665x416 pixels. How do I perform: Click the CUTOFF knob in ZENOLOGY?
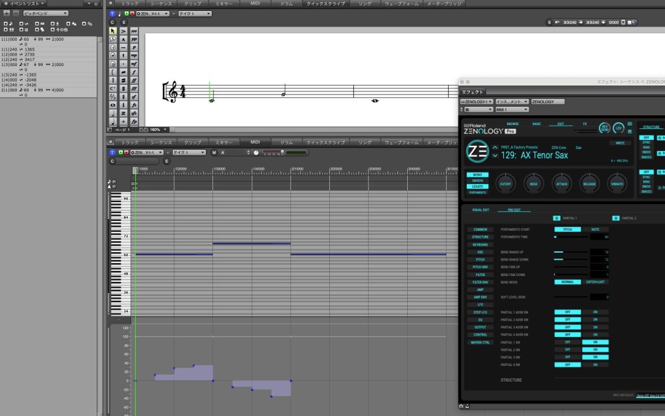click(505, 184)
